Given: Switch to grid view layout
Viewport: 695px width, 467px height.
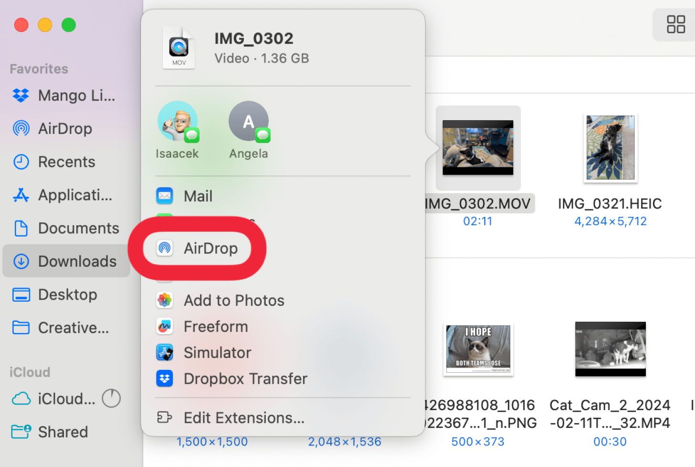Looking at the screenshot, I should click(675, 24).
